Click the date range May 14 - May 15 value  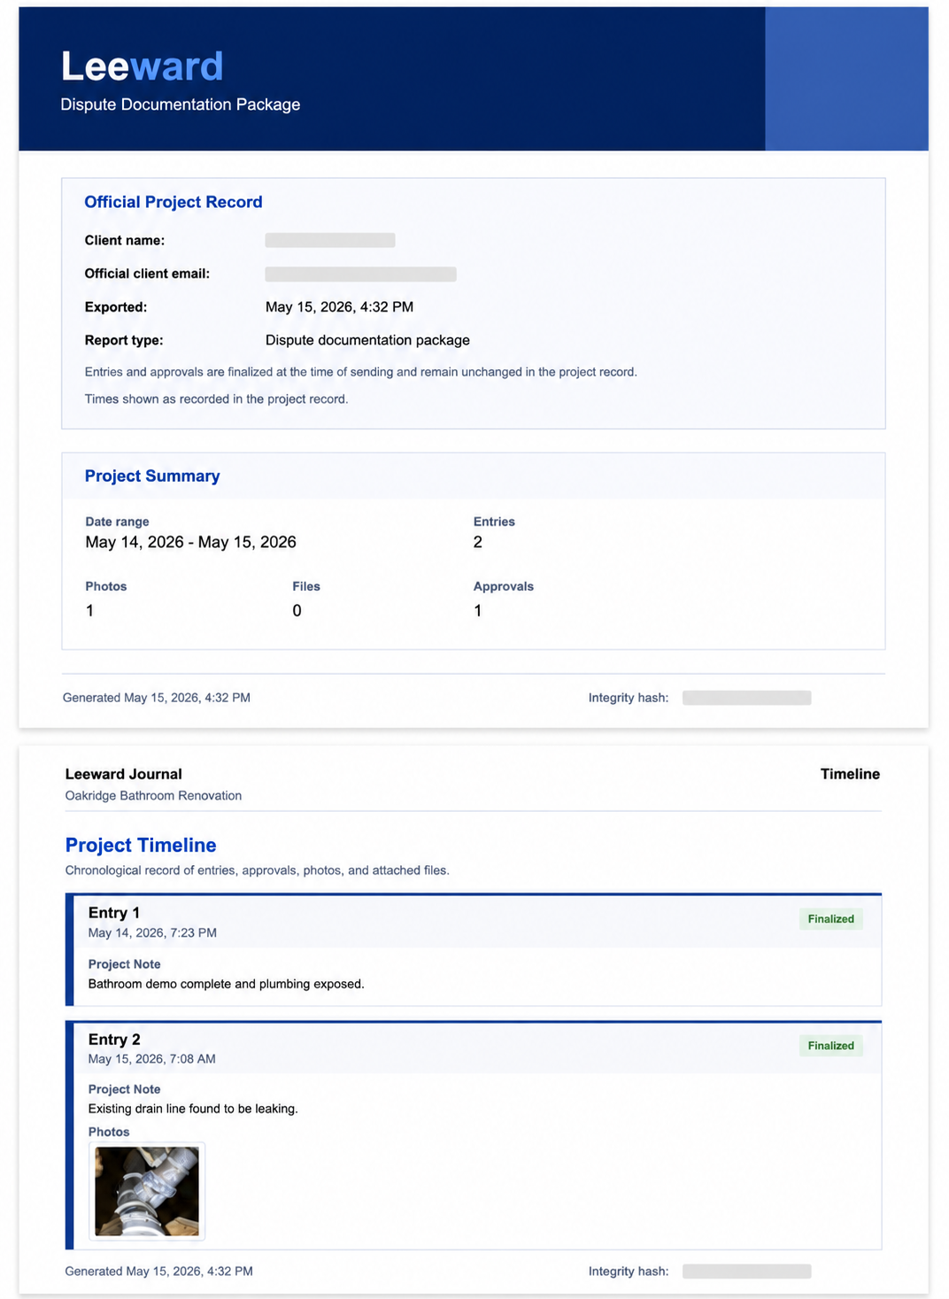[x=191, y=542]
